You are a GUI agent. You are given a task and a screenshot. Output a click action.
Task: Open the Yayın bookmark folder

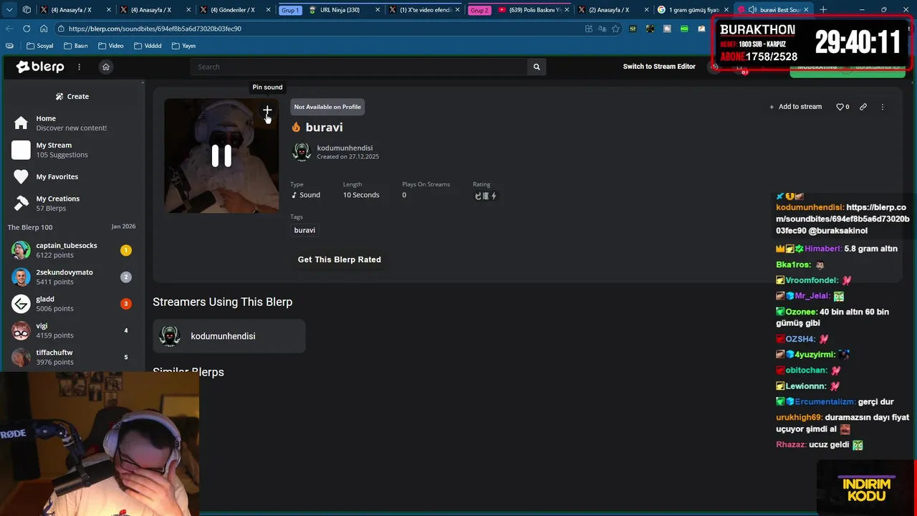[183, 46]
